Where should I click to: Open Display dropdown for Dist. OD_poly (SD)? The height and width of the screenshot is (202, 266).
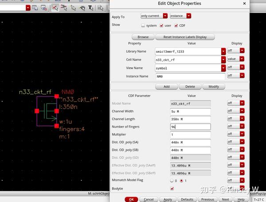tap(236, 157)
